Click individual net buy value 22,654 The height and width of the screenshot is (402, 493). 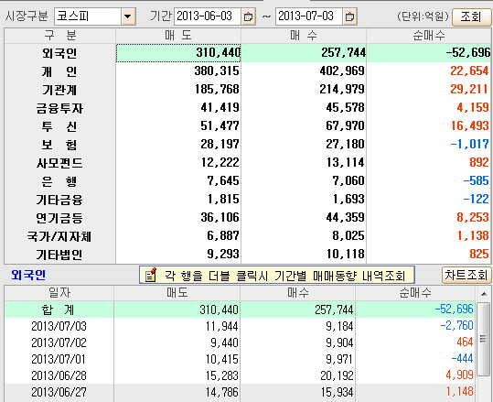pos(470,71)
